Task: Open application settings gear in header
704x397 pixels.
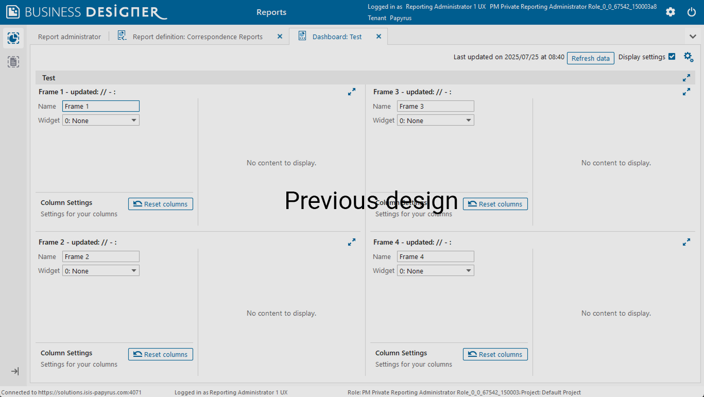Action: coord(670,12)
